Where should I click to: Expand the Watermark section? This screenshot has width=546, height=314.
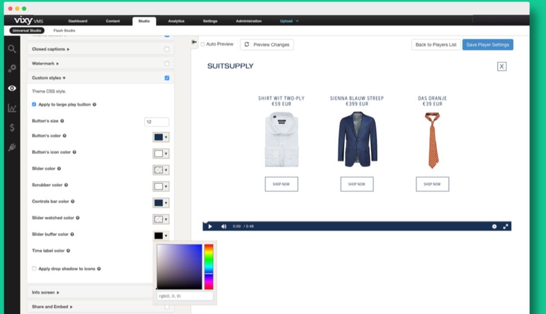pos(45,63)
